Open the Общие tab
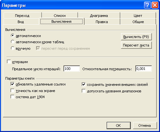Viewport: 160px width, 132px height. [138, 22]
